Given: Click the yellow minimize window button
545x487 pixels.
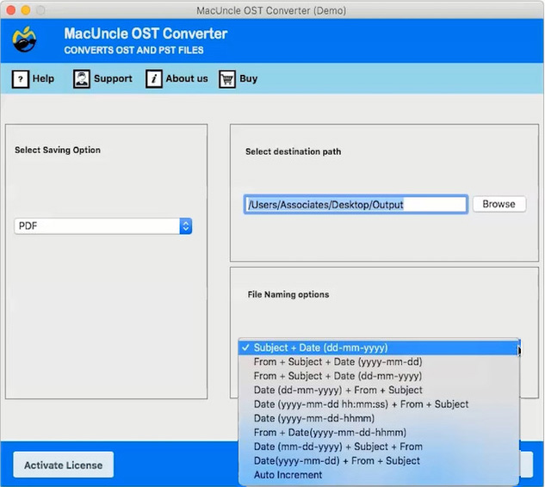Looking at the screenshot, I should click(x=26, y=10).
